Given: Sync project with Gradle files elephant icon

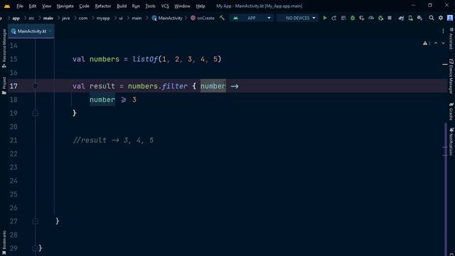Looking at the screenshot, I should point(401,18).
